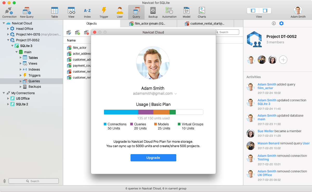Image resolution: width=312 pixels, height=192 pixels.
Task: Select the Query toolbar icon
Action: pos(136,12)
